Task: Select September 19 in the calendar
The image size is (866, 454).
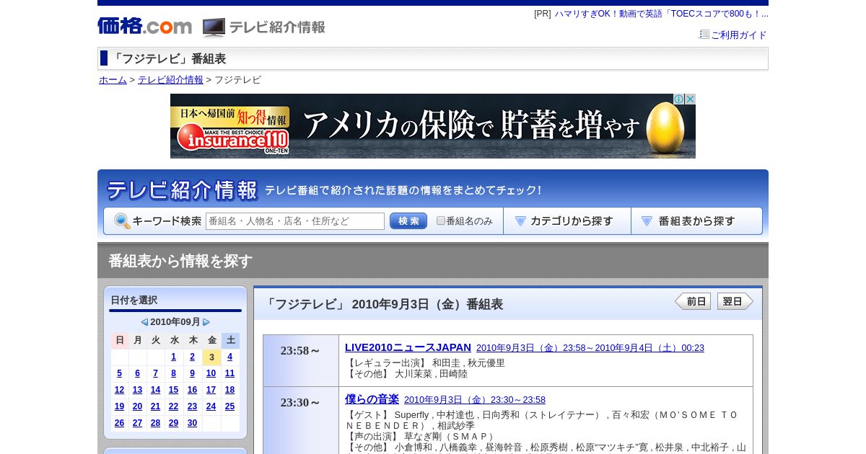Action: (120, 406)
